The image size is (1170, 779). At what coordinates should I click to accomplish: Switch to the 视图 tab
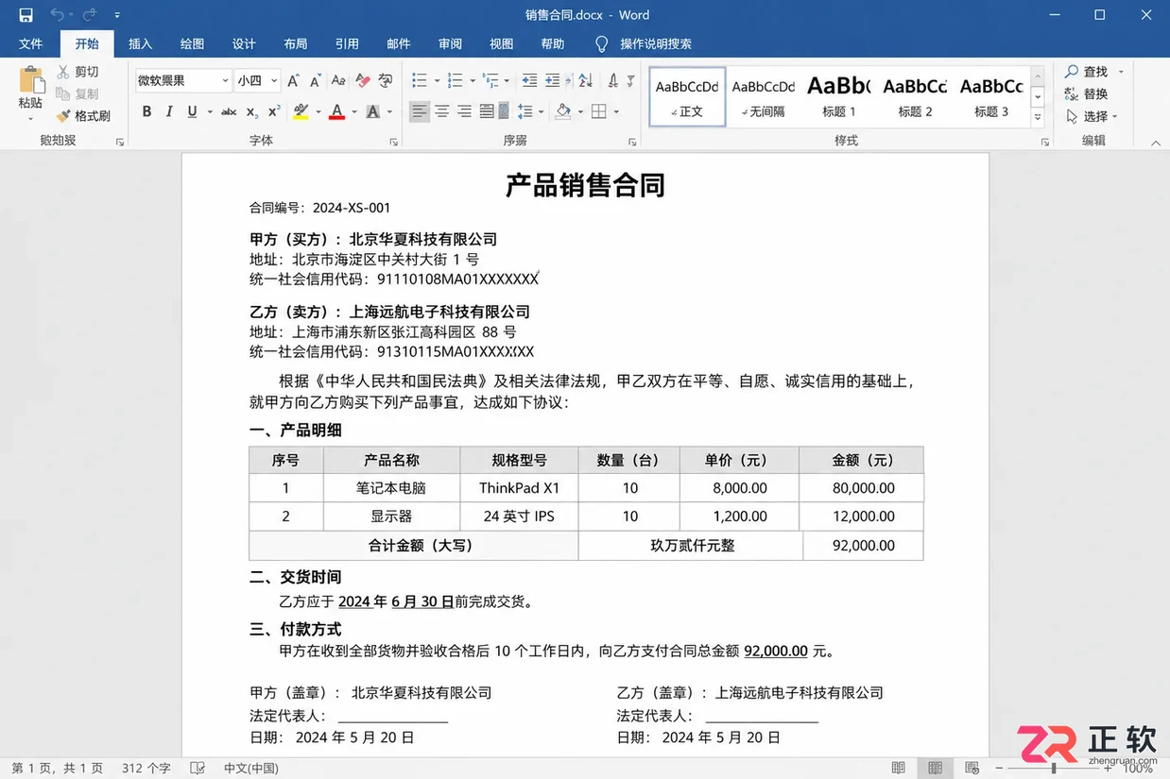[501, 43]
